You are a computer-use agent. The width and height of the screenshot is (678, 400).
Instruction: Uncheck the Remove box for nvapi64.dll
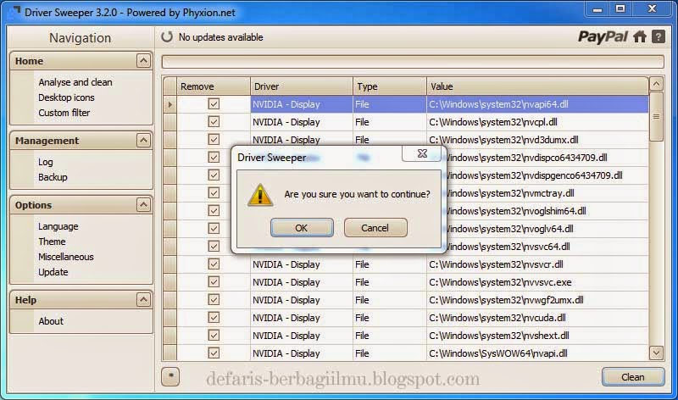(x=214, y=104)
